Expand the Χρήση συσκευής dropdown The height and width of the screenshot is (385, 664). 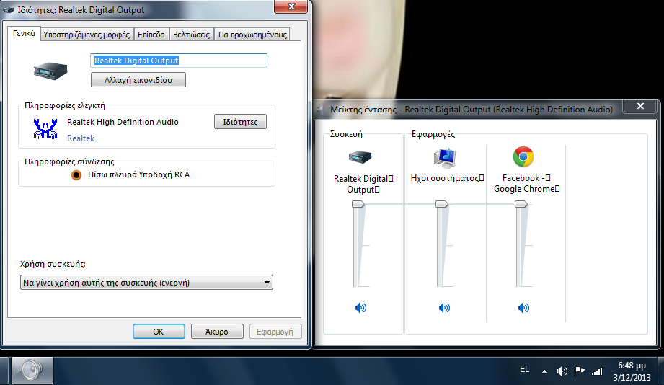pos(146,283)
